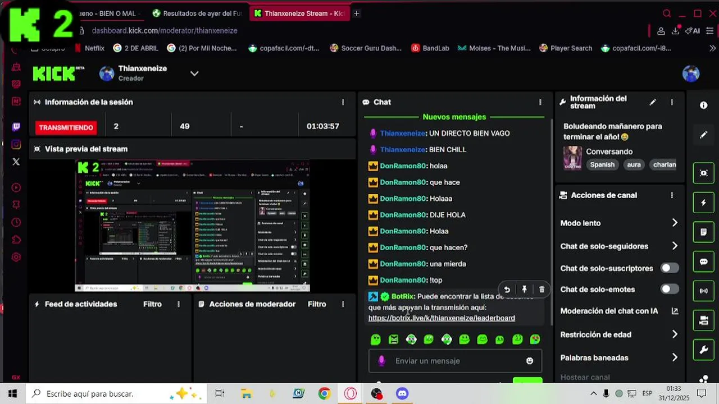Open Filtro in Feed de actividades

click(x=152, y=304)
